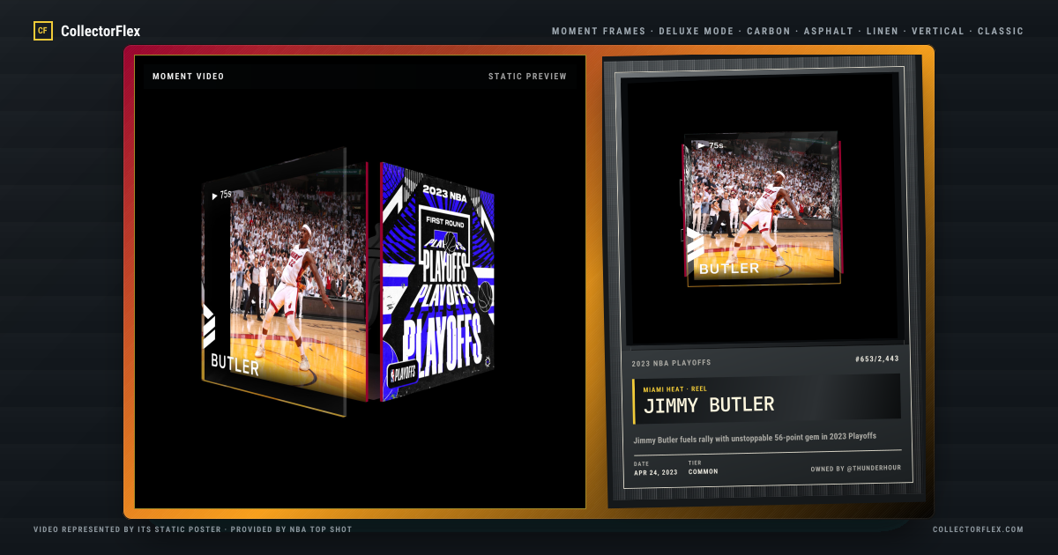Open the CollectorFlex brand name link
The image size is (1058, 555).
pyautogui.click(x=101, y=31)
